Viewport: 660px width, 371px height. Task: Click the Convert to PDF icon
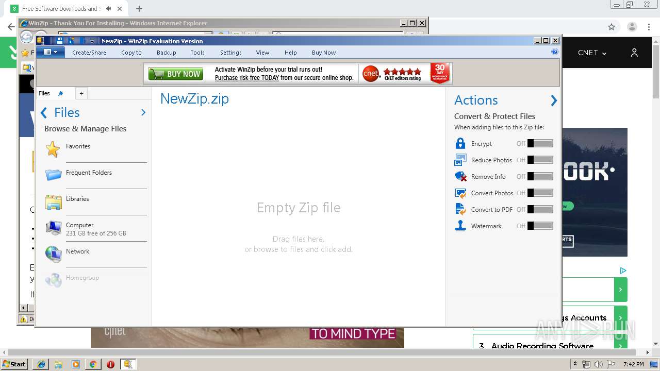point(460,209)
